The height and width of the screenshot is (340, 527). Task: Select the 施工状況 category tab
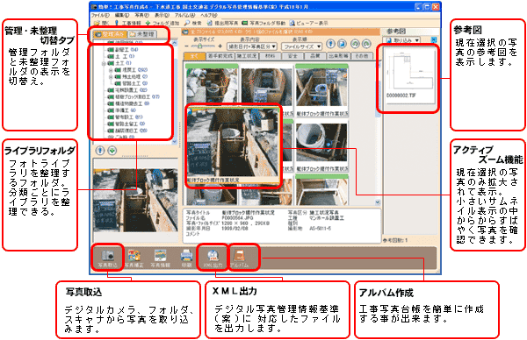[x=246, y=56]
